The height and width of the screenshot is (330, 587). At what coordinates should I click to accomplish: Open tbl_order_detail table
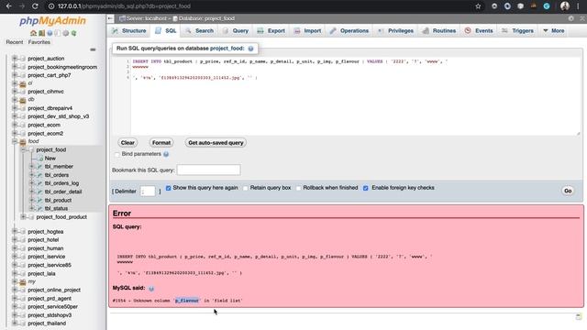click(x=63, y=192)
